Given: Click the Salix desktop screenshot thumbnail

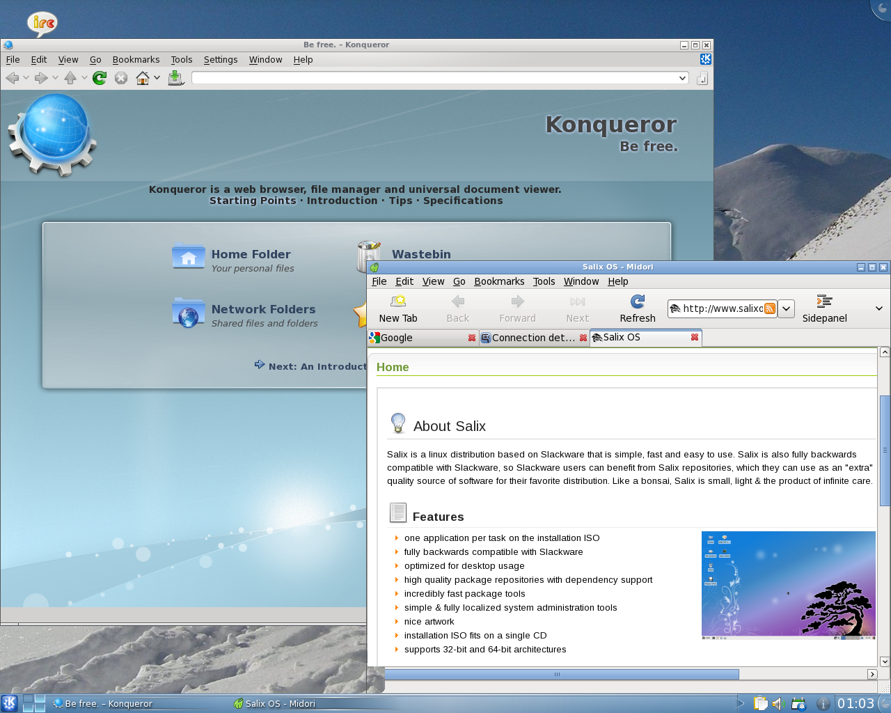Looking at the screenshot, I should (x=789, y=586).
